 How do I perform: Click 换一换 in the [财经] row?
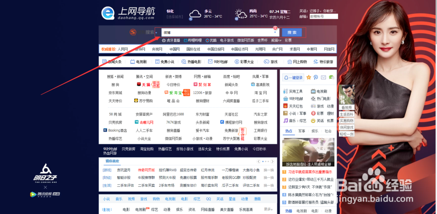[x=269, y=177]
